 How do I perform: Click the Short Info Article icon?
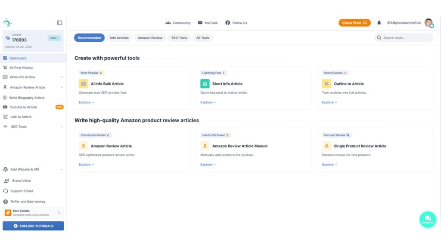tap(205, 84)
